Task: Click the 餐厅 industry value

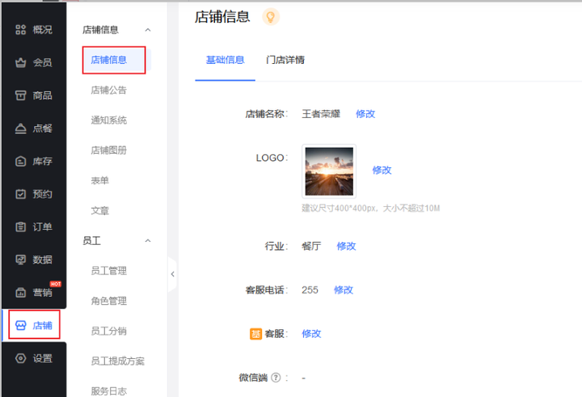Action: click(311, 246)
